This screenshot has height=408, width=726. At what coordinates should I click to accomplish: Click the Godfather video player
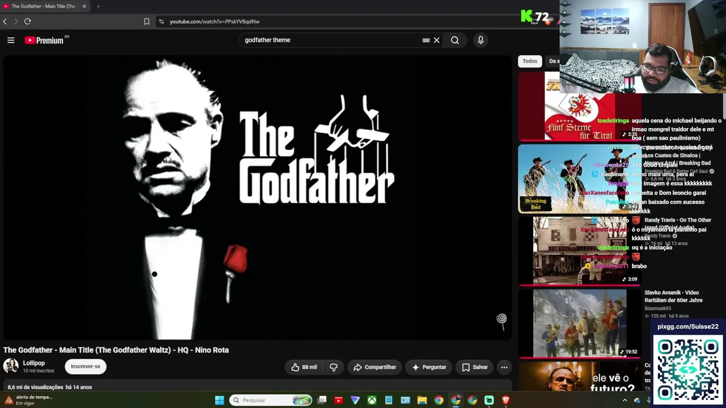256,197
